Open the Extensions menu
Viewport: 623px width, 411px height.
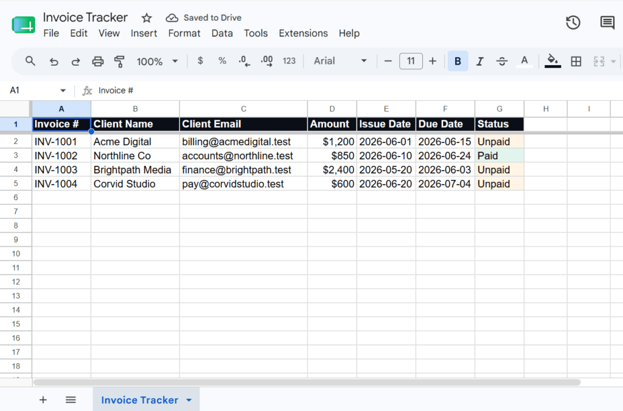[x=303, y=33]
